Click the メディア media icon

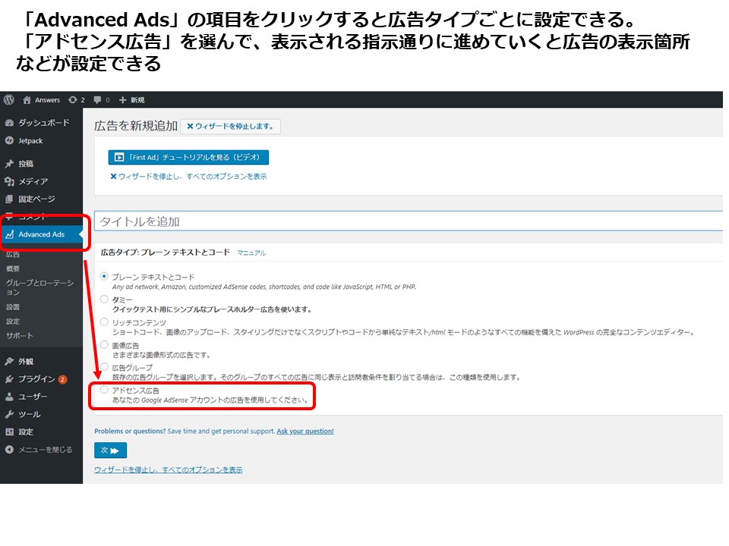pos(9,181)
